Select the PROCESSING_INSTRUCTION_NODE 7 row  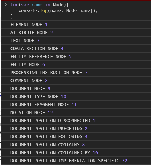[76, 73]
